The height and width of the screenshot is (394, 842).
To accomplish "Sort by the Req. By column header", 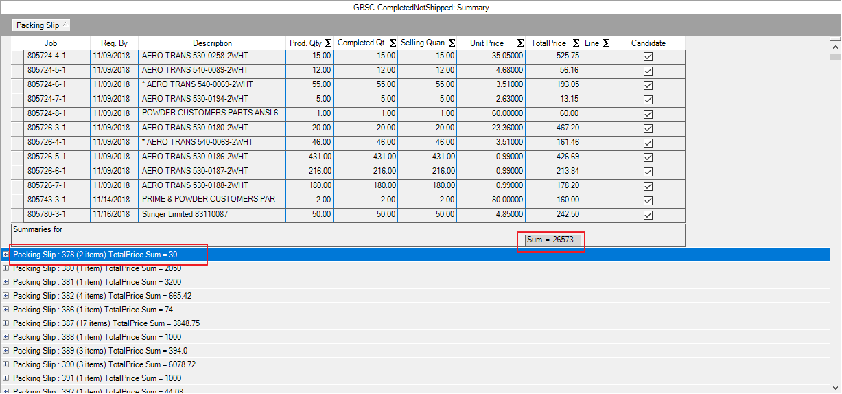I will tap(114, 43).
